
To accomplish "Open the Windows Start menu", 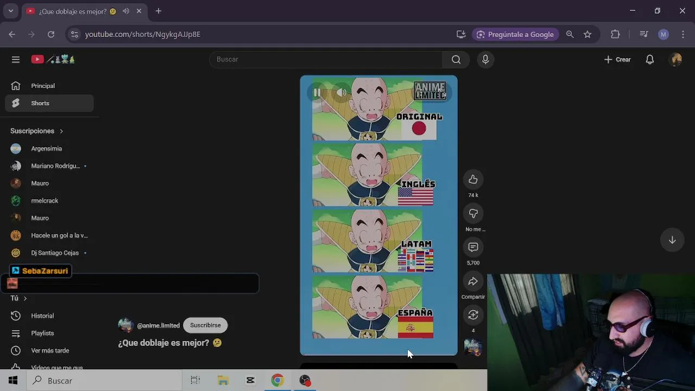I will click(x=13, y=381).
